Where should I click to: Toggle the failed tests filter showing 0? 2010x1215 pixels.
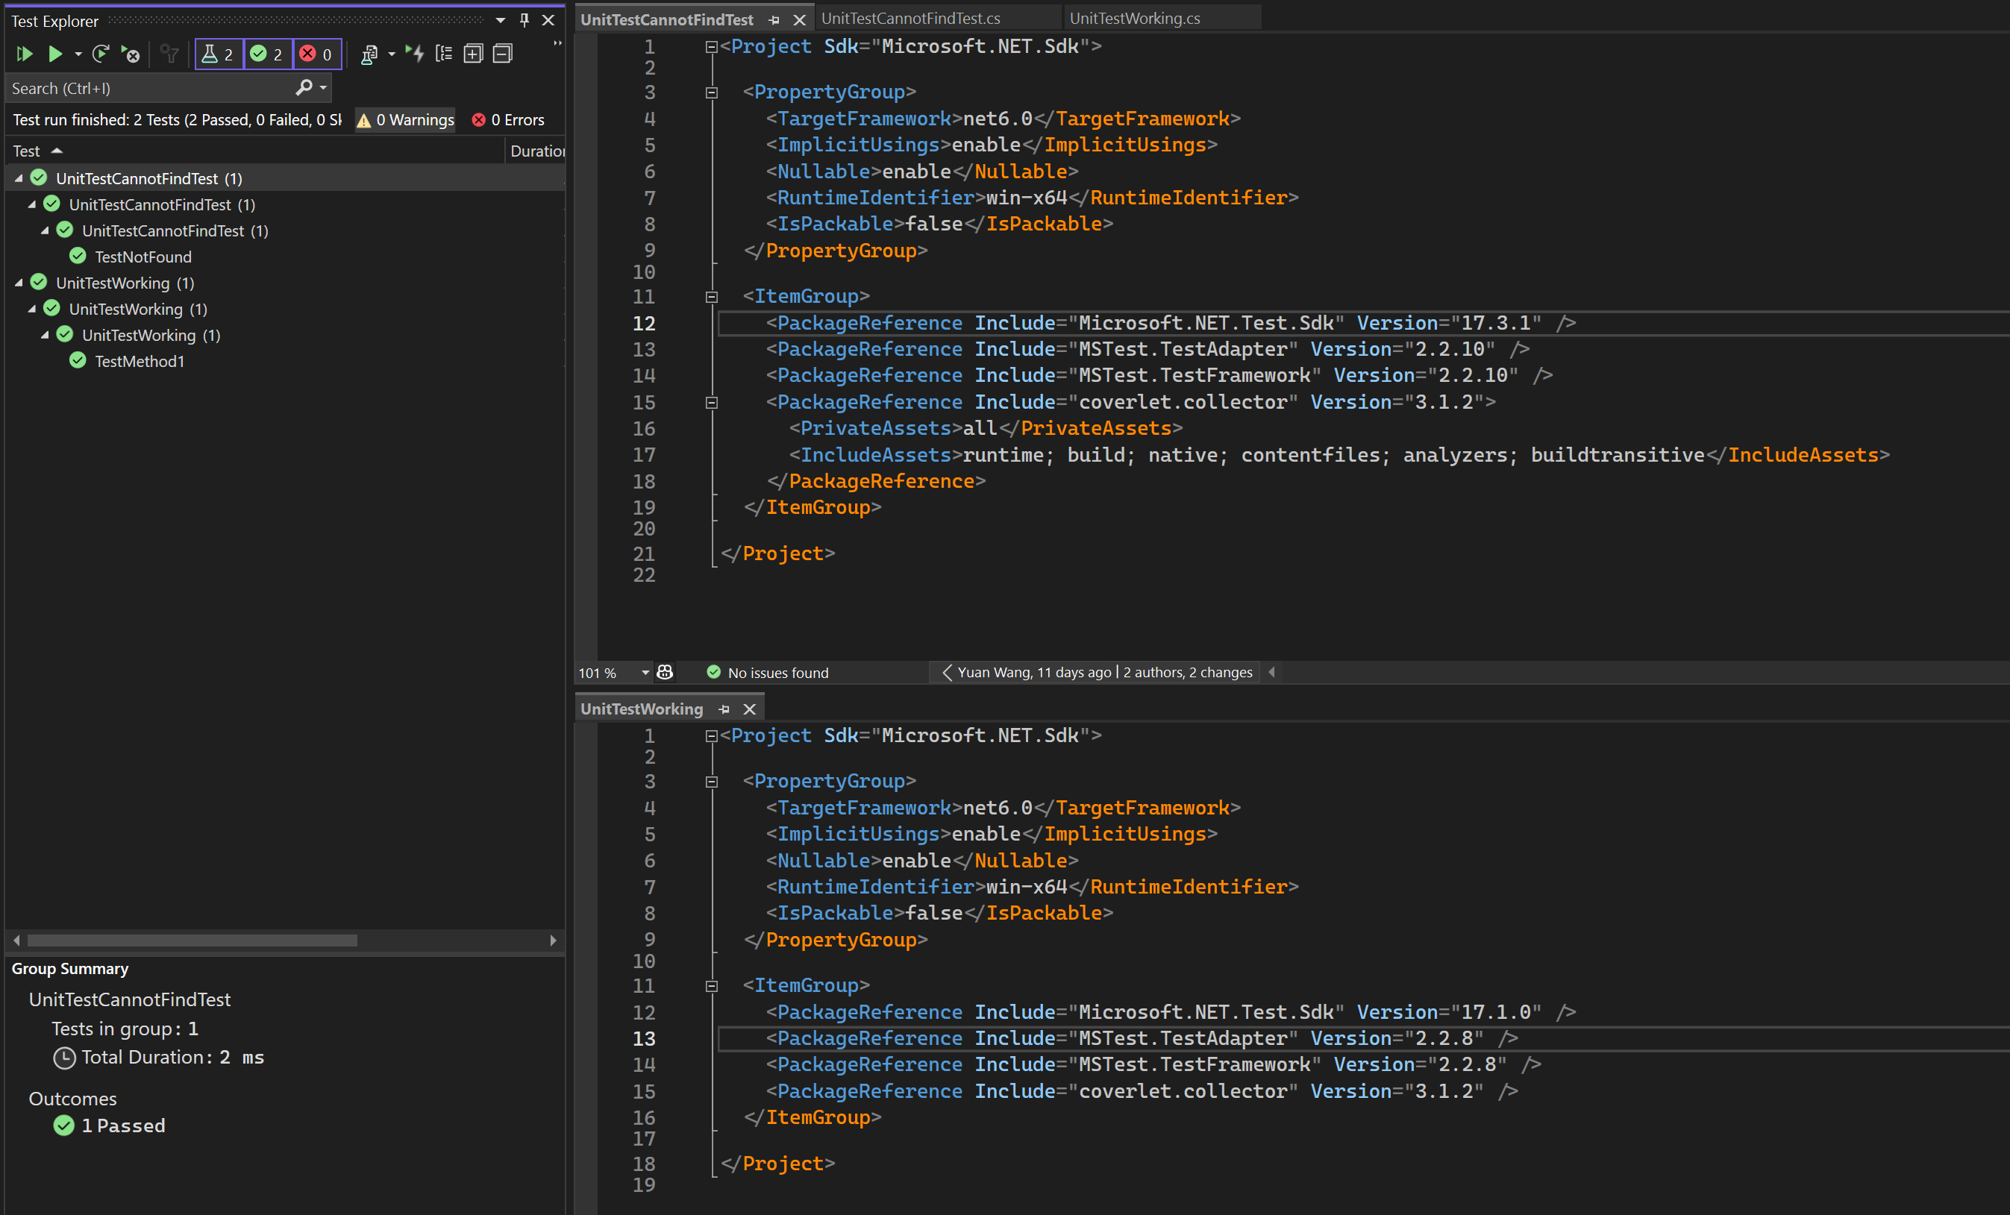click(x=316, y=54)
